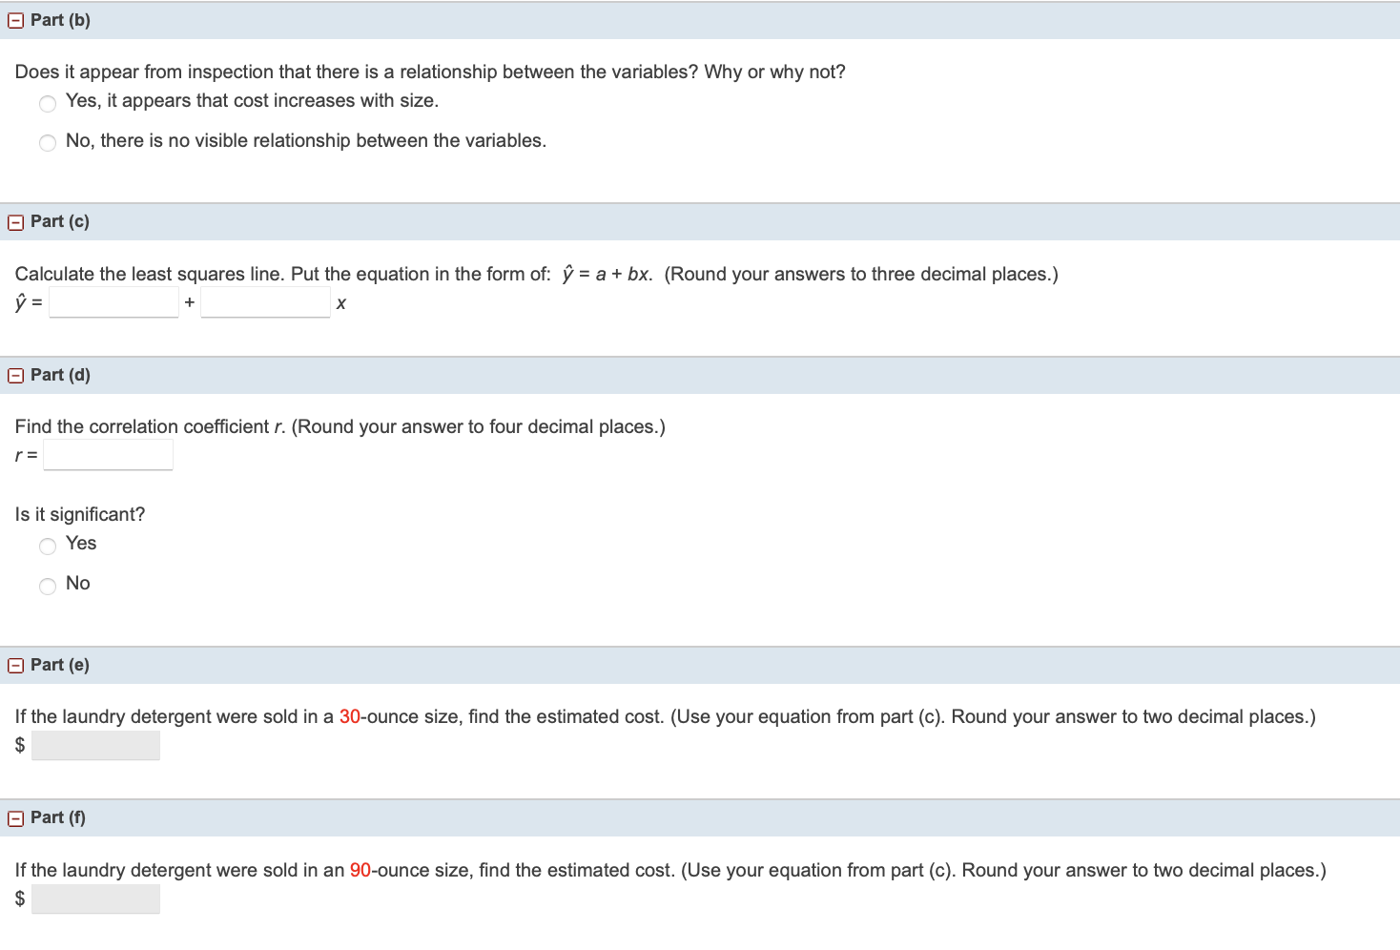This screenshot has height=950, width=1400.
Task: Collapse the Part (b) section icon
Action: pos(15,21)
